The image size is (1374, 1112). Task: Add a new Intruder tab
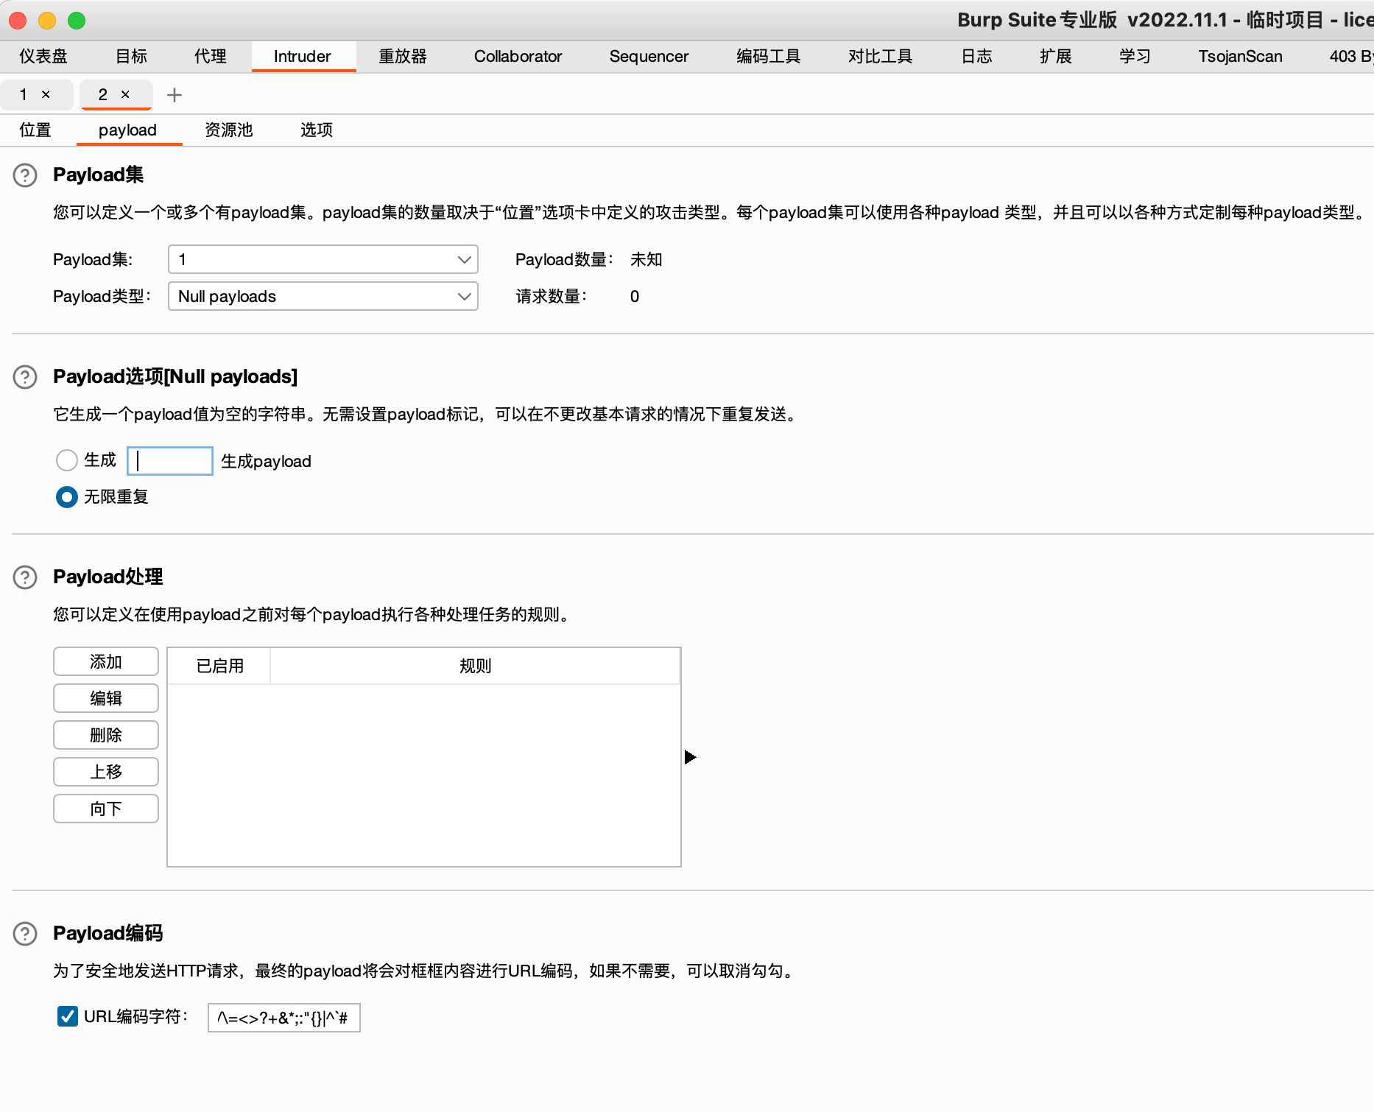175,95
